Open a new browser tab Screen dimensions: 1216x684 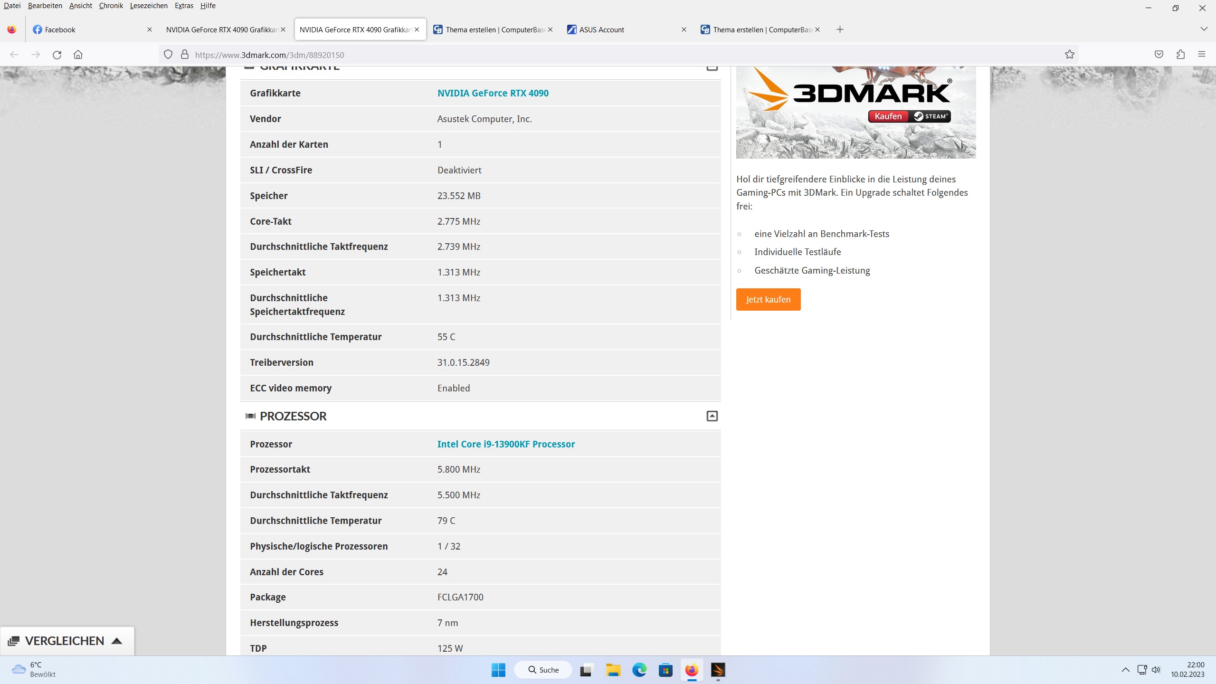pyautogui.click(x=840, y=29)
